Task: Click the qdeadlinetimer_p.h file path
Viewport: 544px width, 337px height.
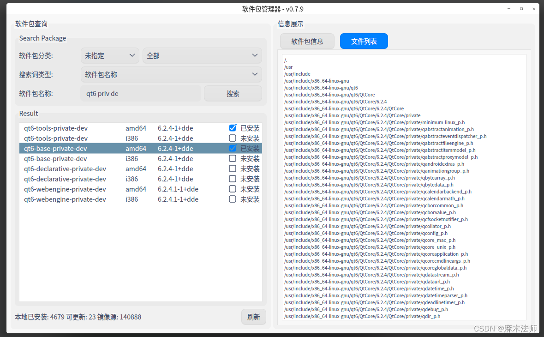Action: (374, 303)
